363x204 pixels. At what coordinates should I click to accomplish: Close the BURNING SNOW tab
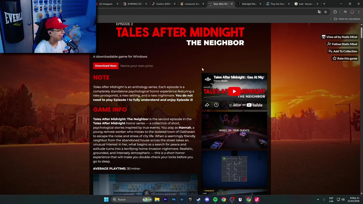[146, 4]
